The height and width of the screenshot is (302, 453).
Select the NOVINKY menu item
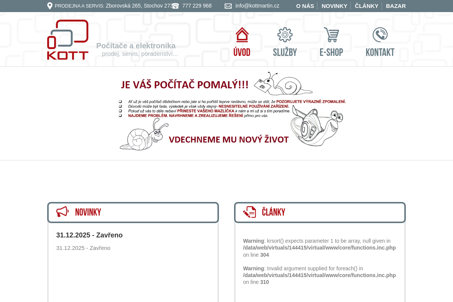[x=334, y=6]
